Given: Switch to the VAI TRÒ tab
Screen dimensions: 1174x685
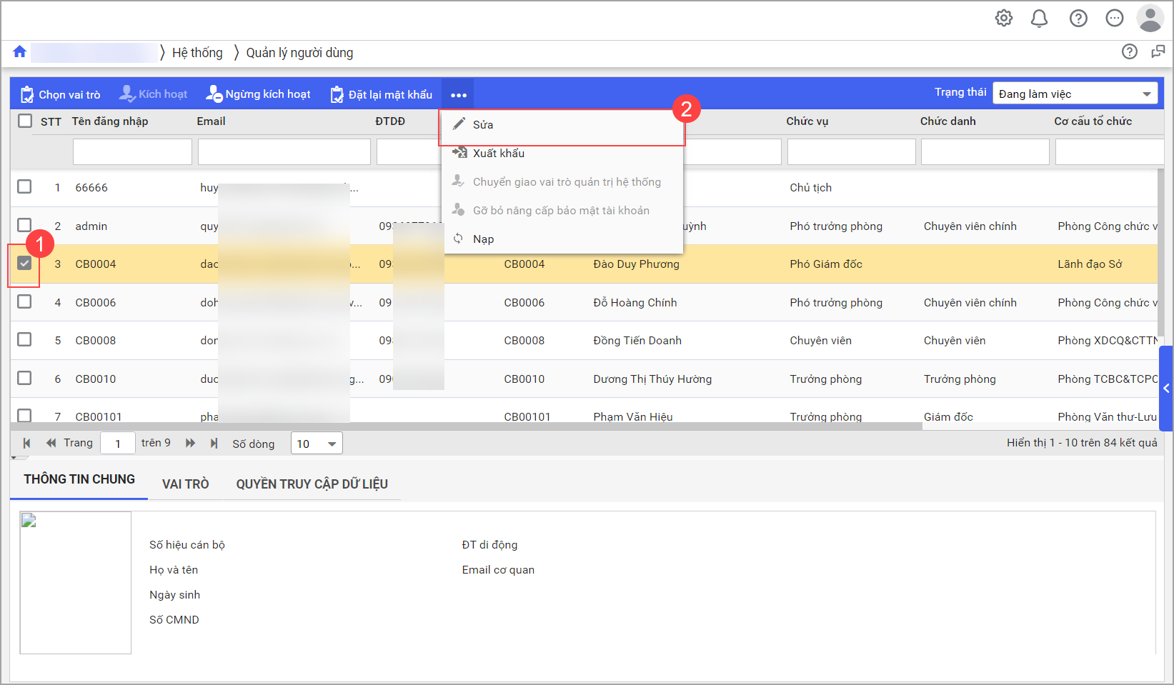Looking at the screenshot, I should click(185, 484).
